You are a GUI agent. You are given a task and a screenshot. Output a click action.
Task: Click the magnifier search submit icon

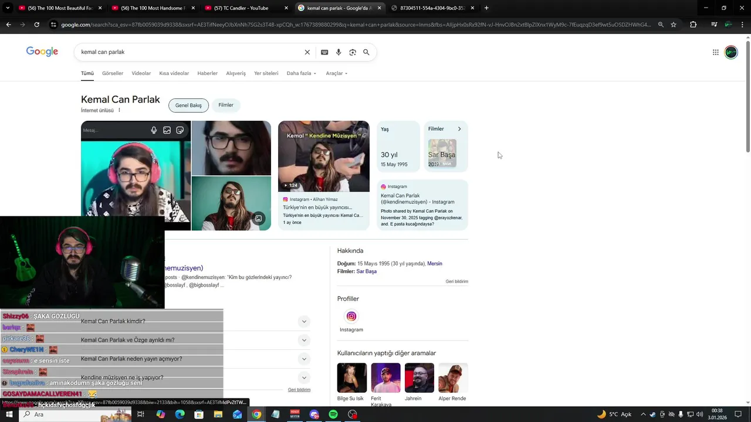(366, 52)
